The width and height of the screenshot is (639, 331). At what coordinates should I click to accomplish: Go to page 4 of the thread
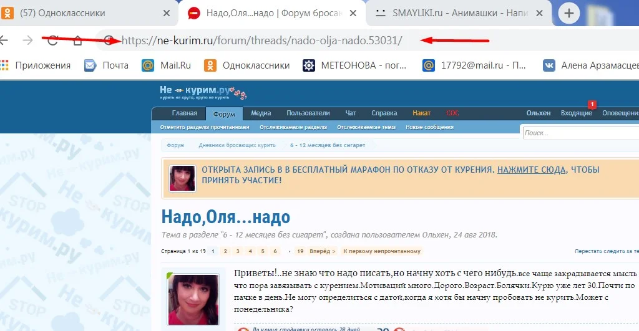click(250, 251)
